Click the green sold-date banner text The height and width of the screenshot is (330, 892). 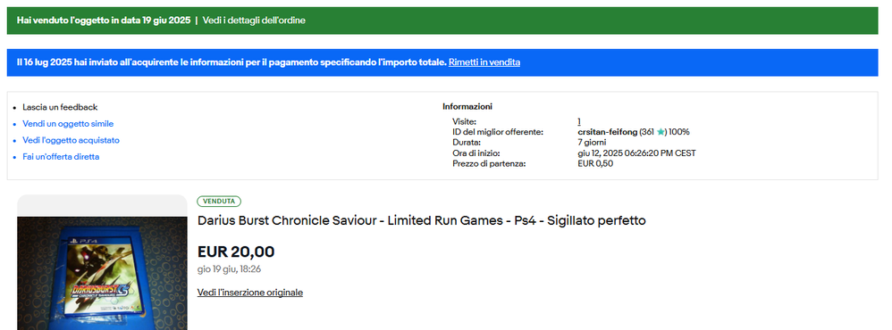104,21
